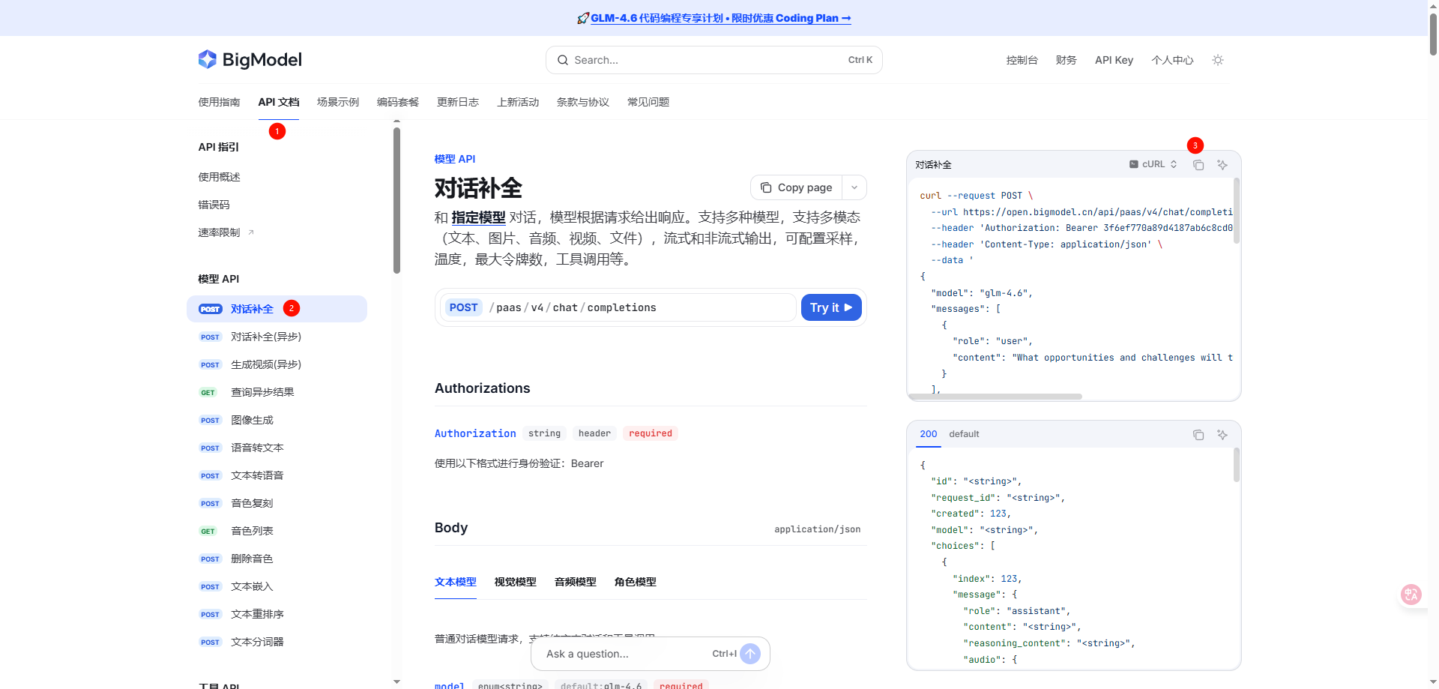Click the Copy page button
This screenshot has height=689, width=1439.
[x=797, y=187]
